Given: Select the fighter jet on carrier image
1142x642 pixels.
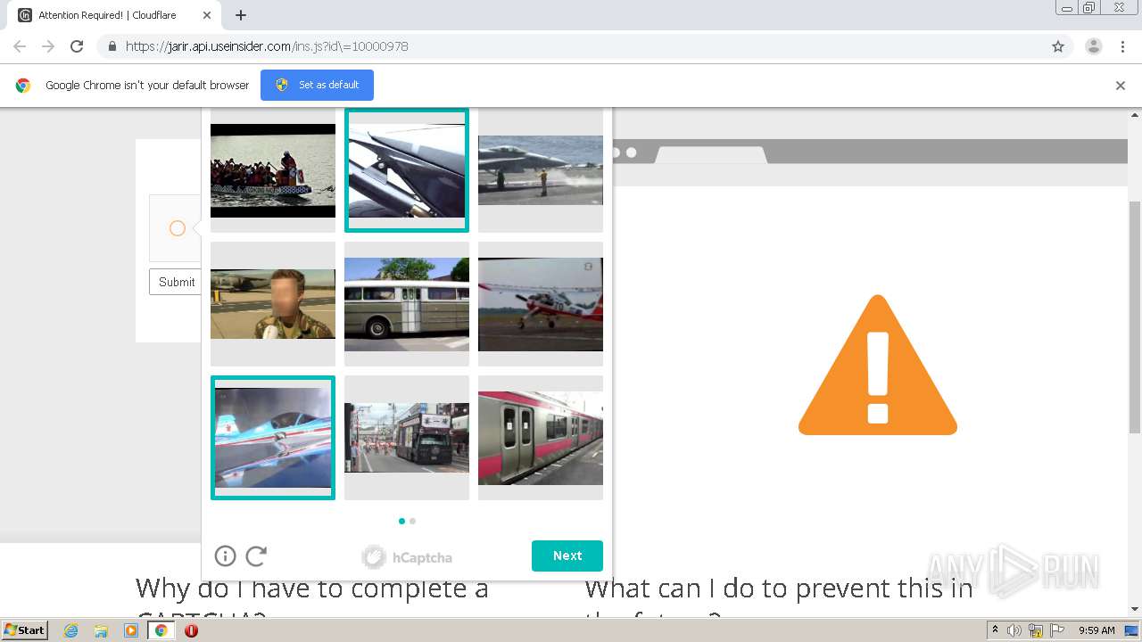Looking at the screenshot, I should 541,170.
